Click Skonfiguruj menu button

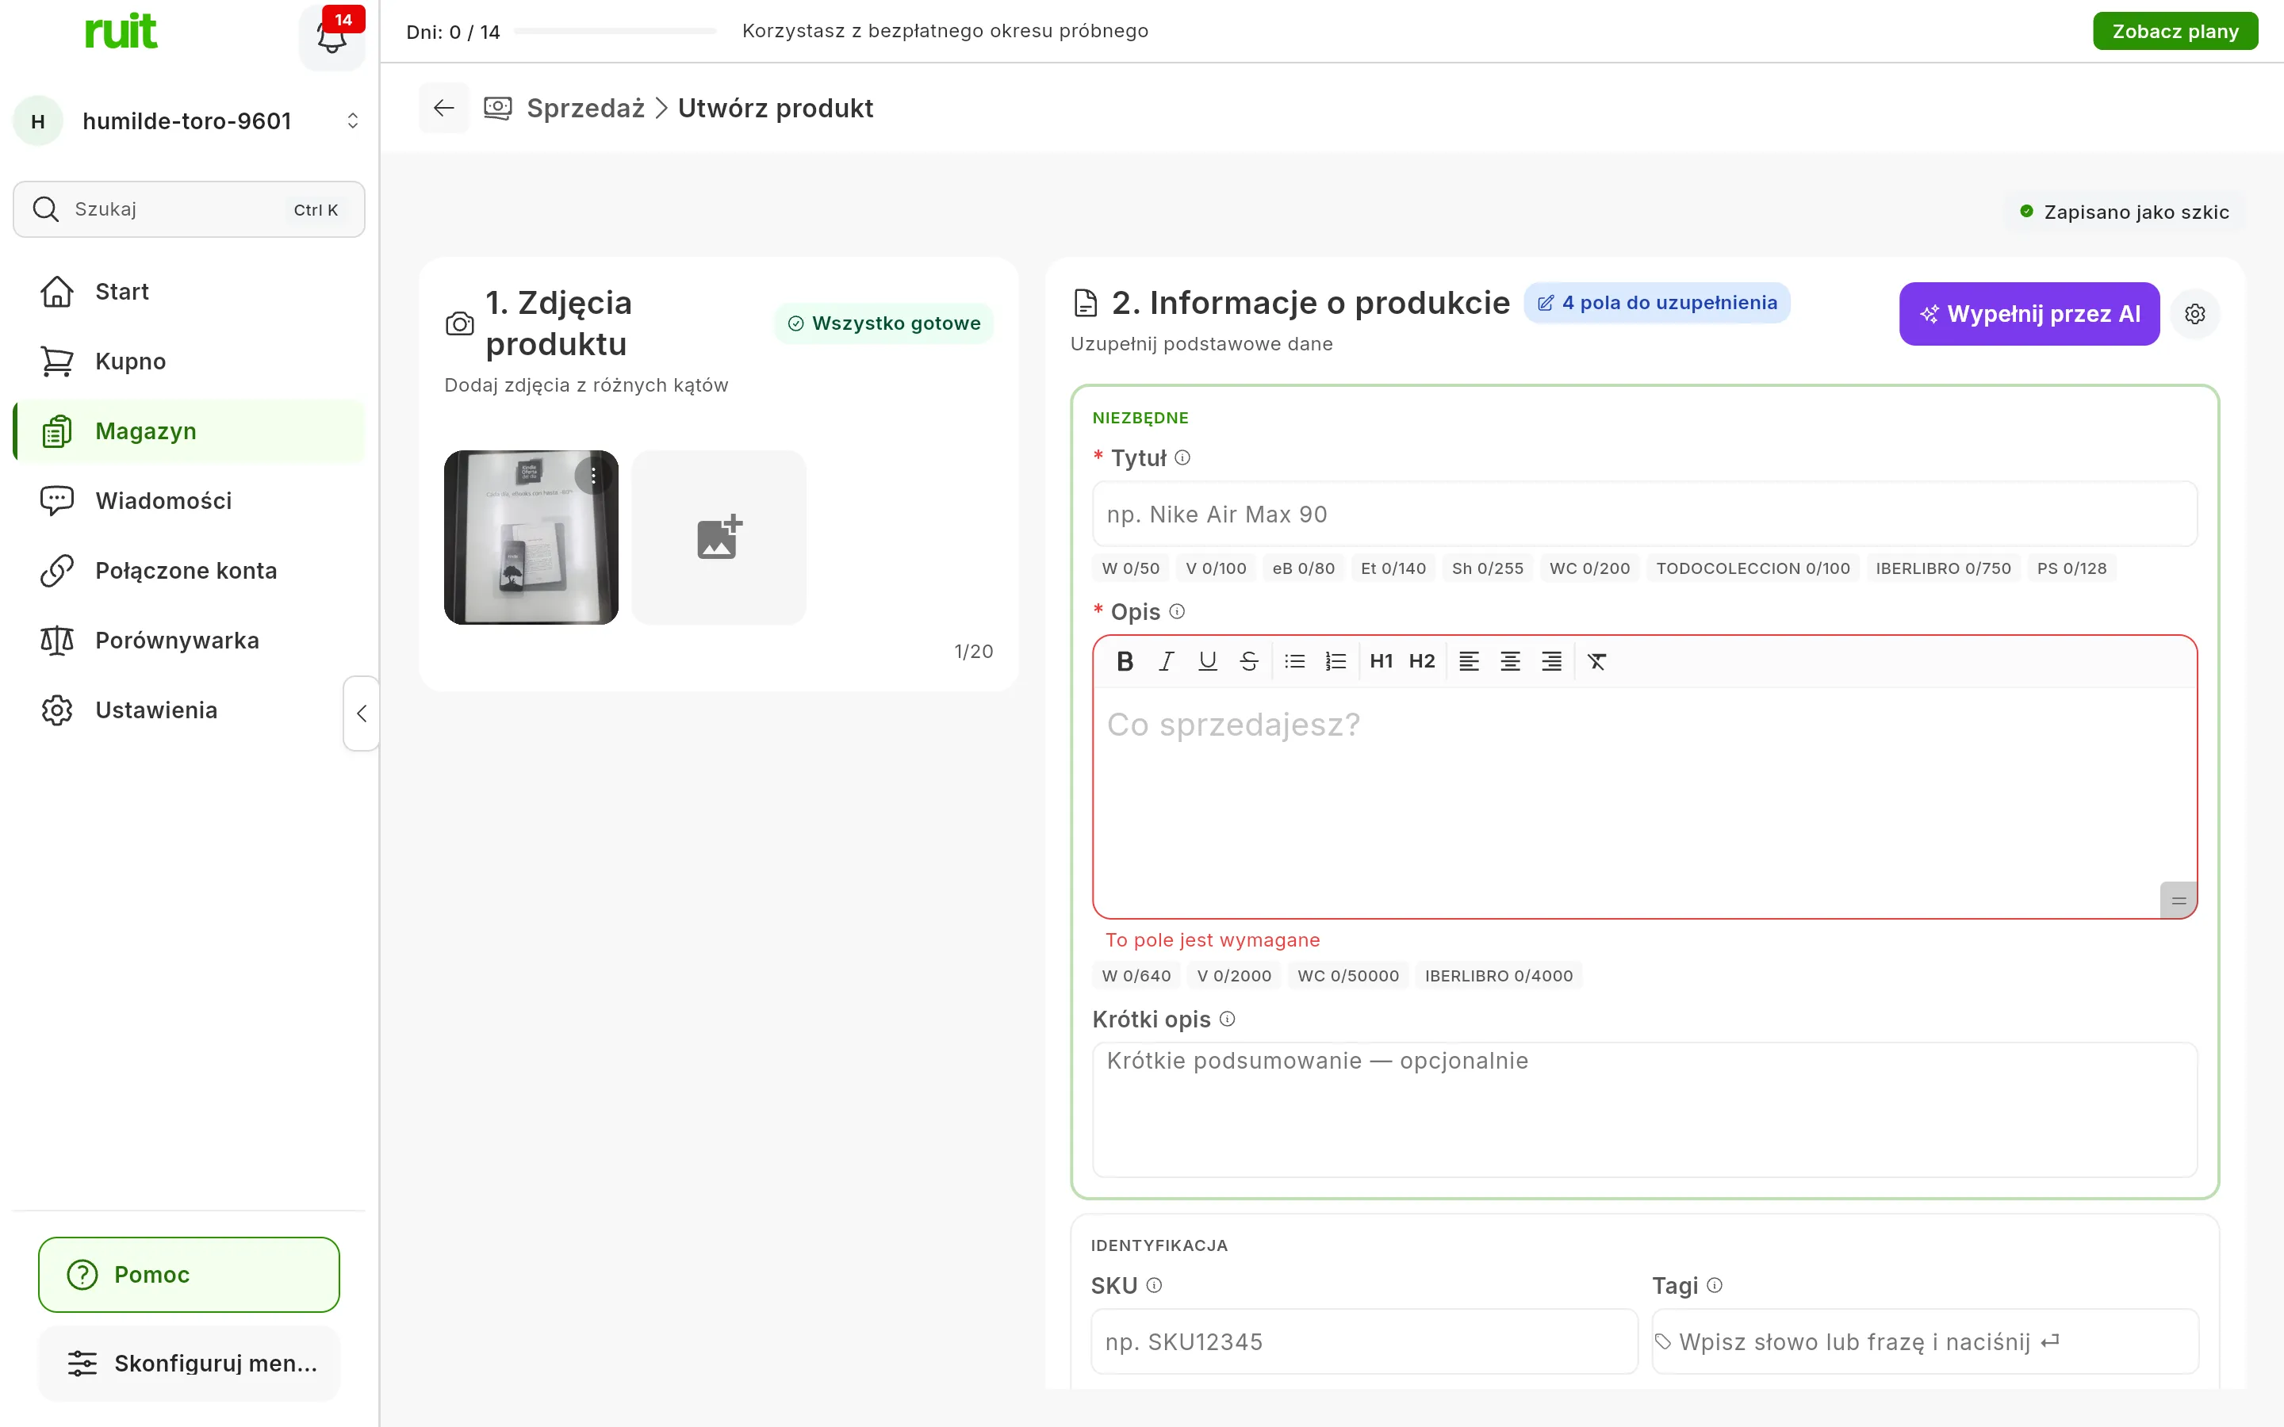point(189,1364)
